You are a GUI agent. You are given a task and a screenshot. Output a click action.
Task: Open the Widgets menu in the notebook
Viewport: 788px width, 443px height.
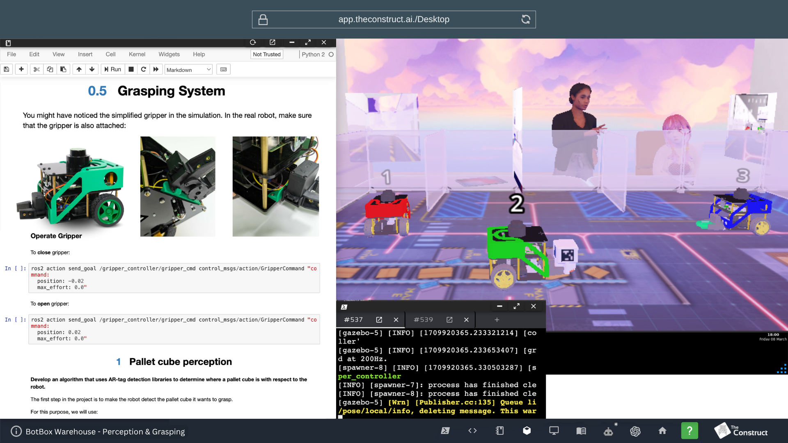tap(169, 54)
